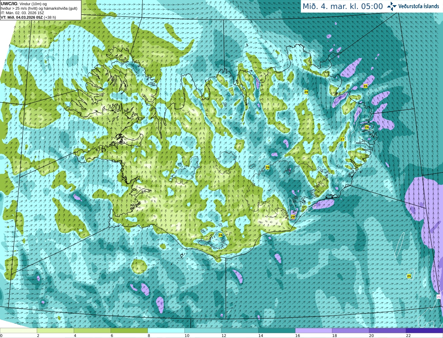Click the scale value 10
The height and width of the screenshot is (338, 443).
point(187,336)
